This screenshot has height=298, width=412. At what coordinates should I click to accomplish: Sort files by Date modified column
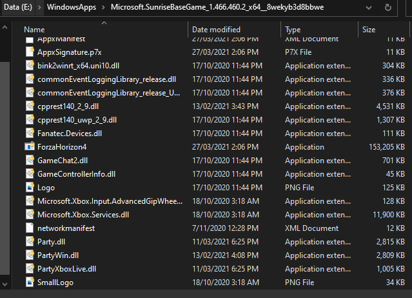coord(216,30)
